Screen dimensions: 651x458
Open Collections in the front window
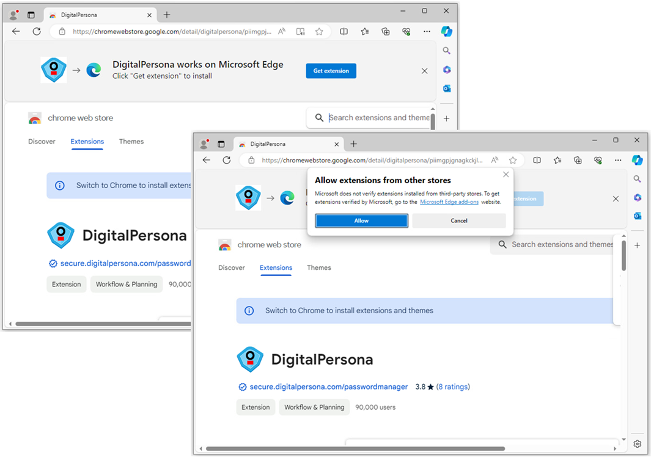578,160
